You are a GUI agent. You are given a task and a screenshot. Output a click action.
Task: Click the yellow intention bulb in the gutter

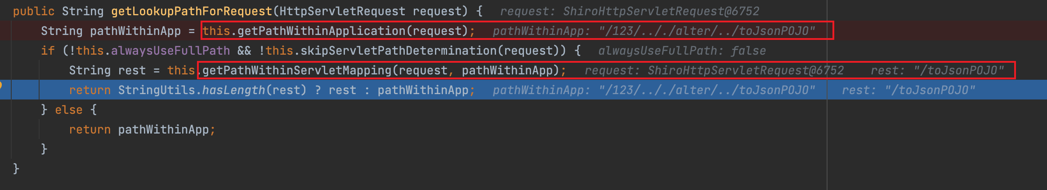click(x=1, y=86)
